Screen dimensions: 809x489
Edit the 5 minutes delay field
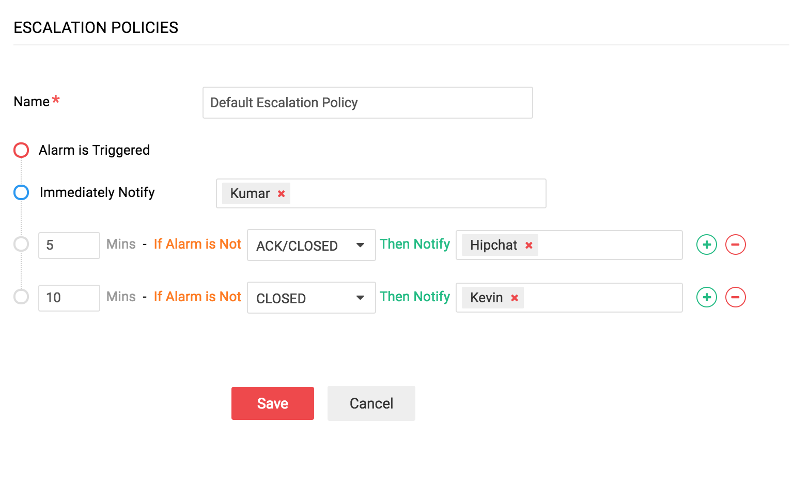(69, 245)
